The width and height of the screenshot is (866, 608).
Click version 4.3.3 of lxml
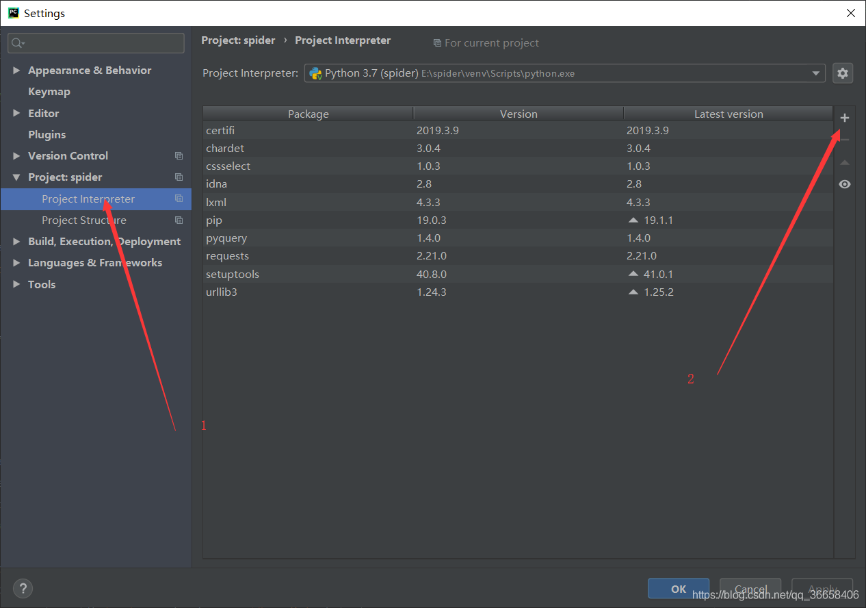pyautogui.click(x=429, y=202)
